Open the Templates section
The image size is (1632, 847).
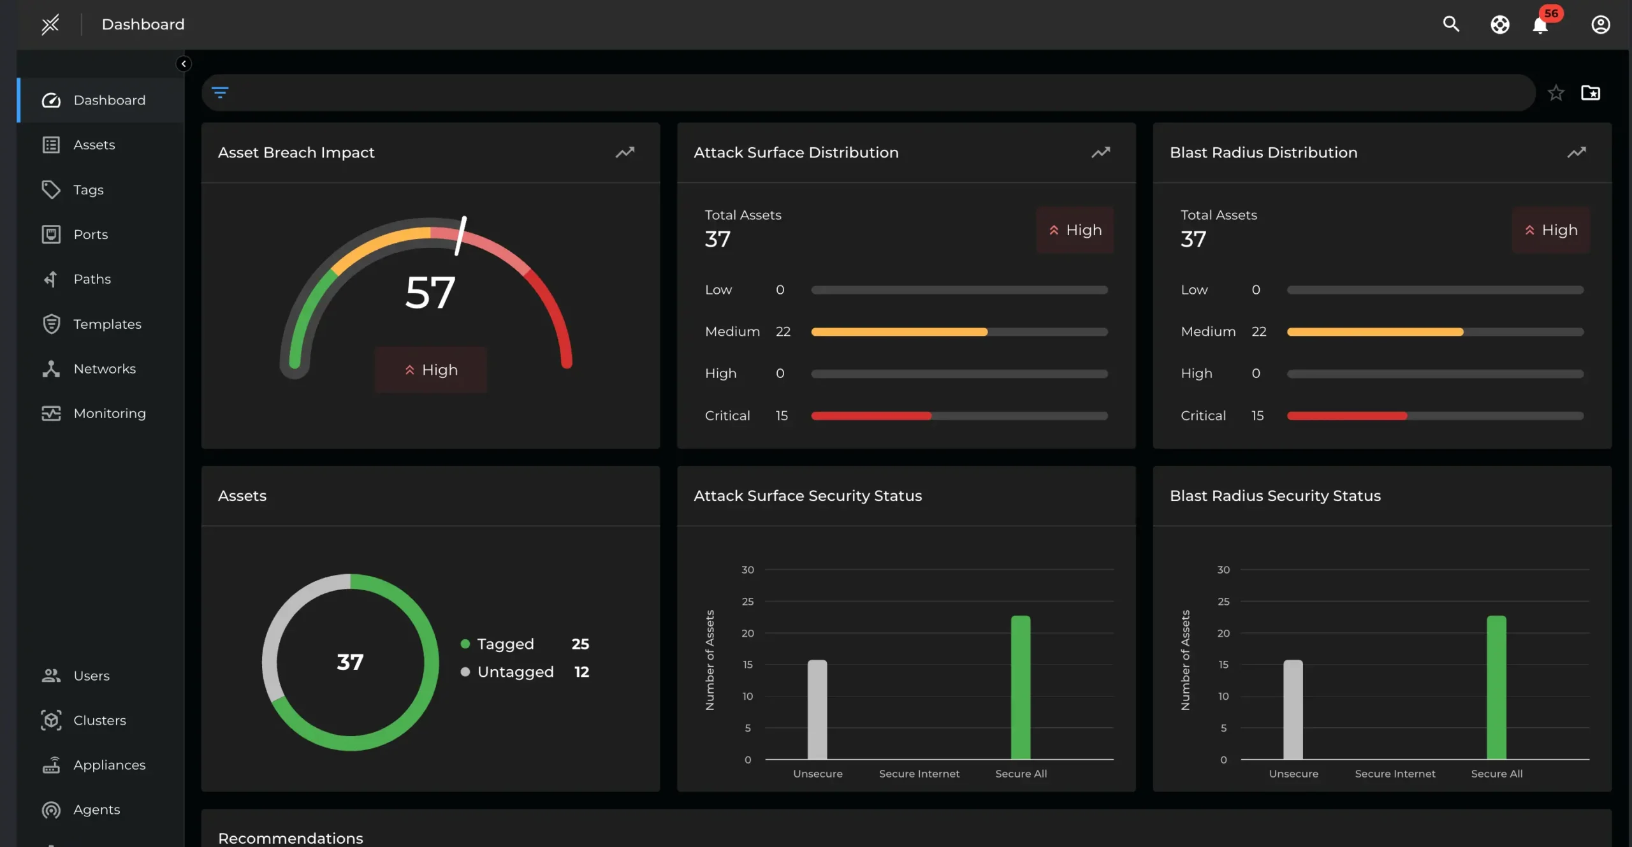[107, 324]
